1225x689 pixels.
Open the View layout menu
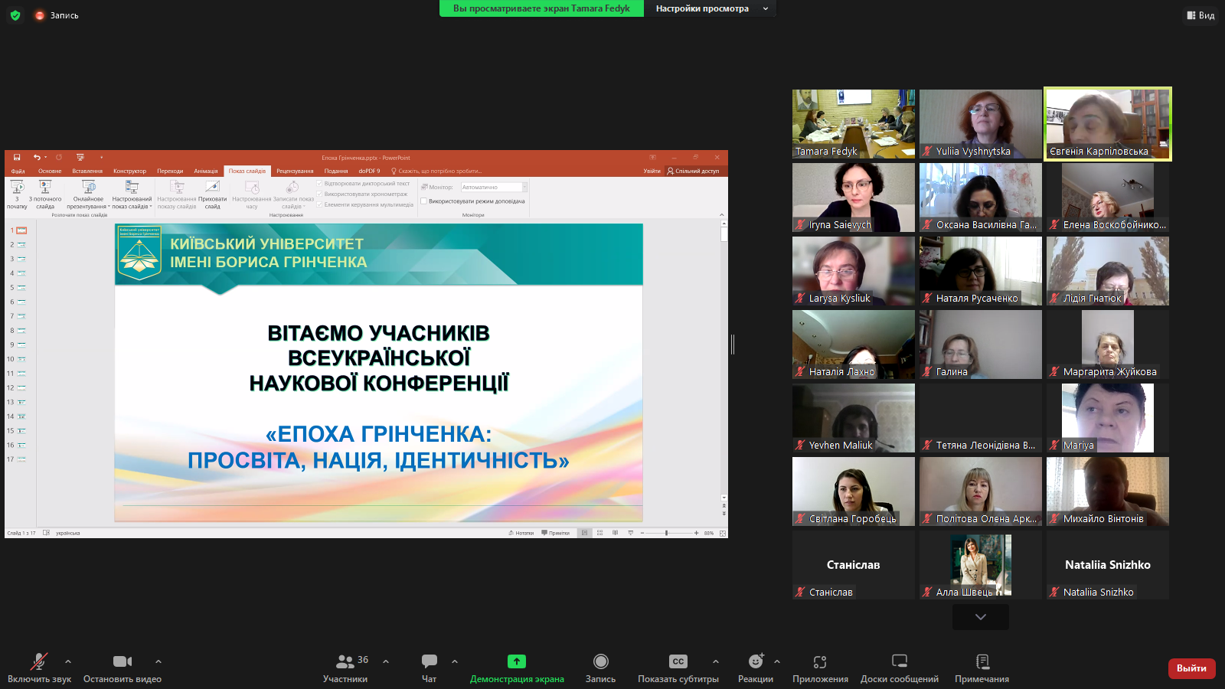[1200, 15]
